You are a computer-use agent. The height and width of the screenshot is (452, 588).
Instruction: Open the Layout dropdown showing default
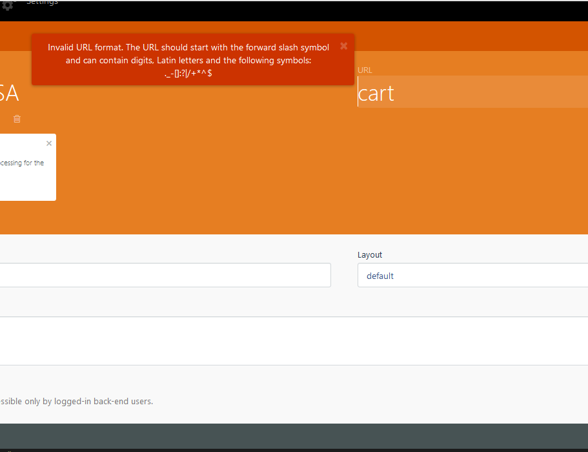tap(472, 276)
